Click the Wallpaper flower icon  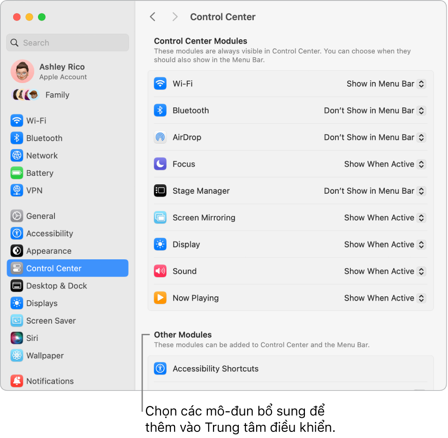[x=16, y=355]
